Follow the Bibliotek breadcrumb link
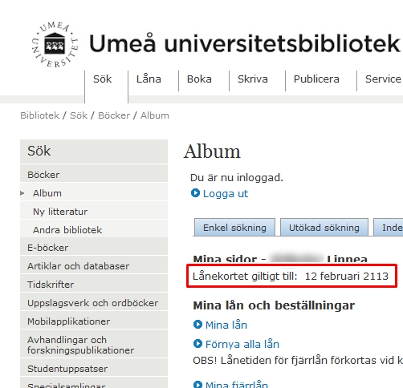 tap(40, 115)
